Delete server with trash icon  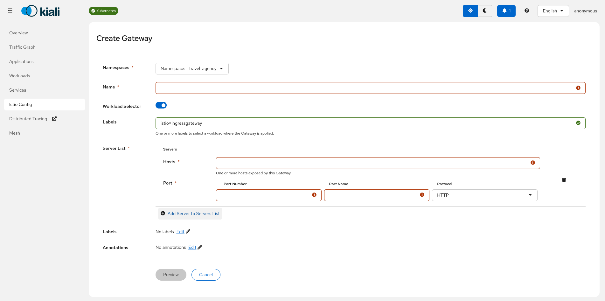pos(564,180)
